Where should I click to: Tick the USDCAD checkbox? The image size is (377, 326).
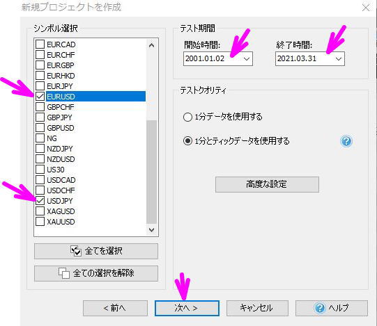click(40, 180)
